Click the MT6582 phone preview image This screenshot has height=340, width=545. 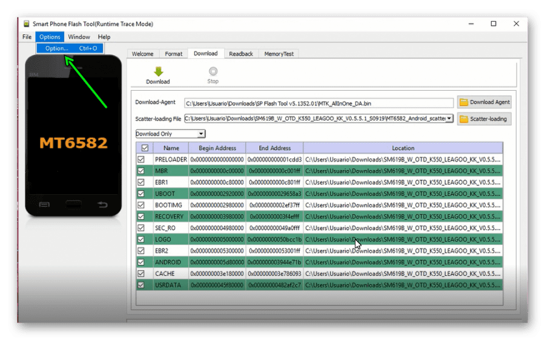coord(73,136)
